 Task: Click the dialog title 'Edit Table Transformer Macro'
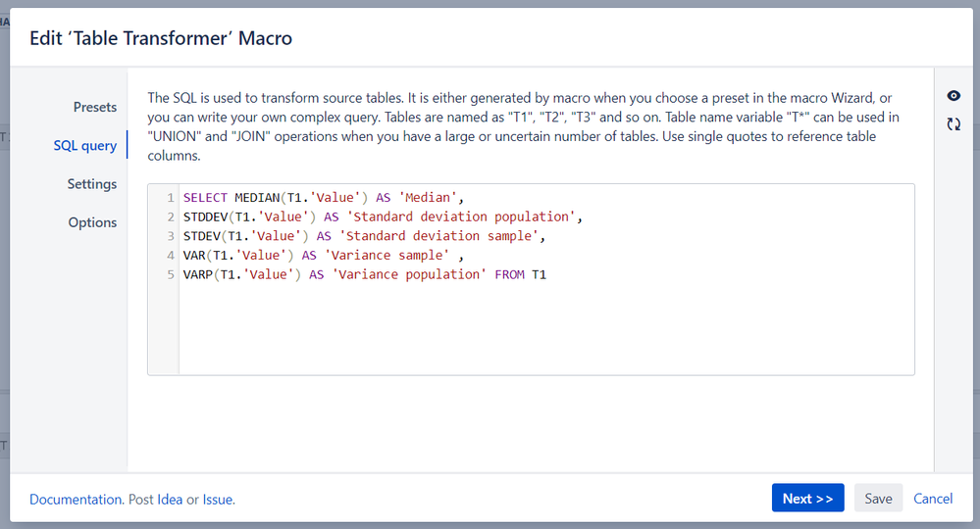(x=161, y=38)
